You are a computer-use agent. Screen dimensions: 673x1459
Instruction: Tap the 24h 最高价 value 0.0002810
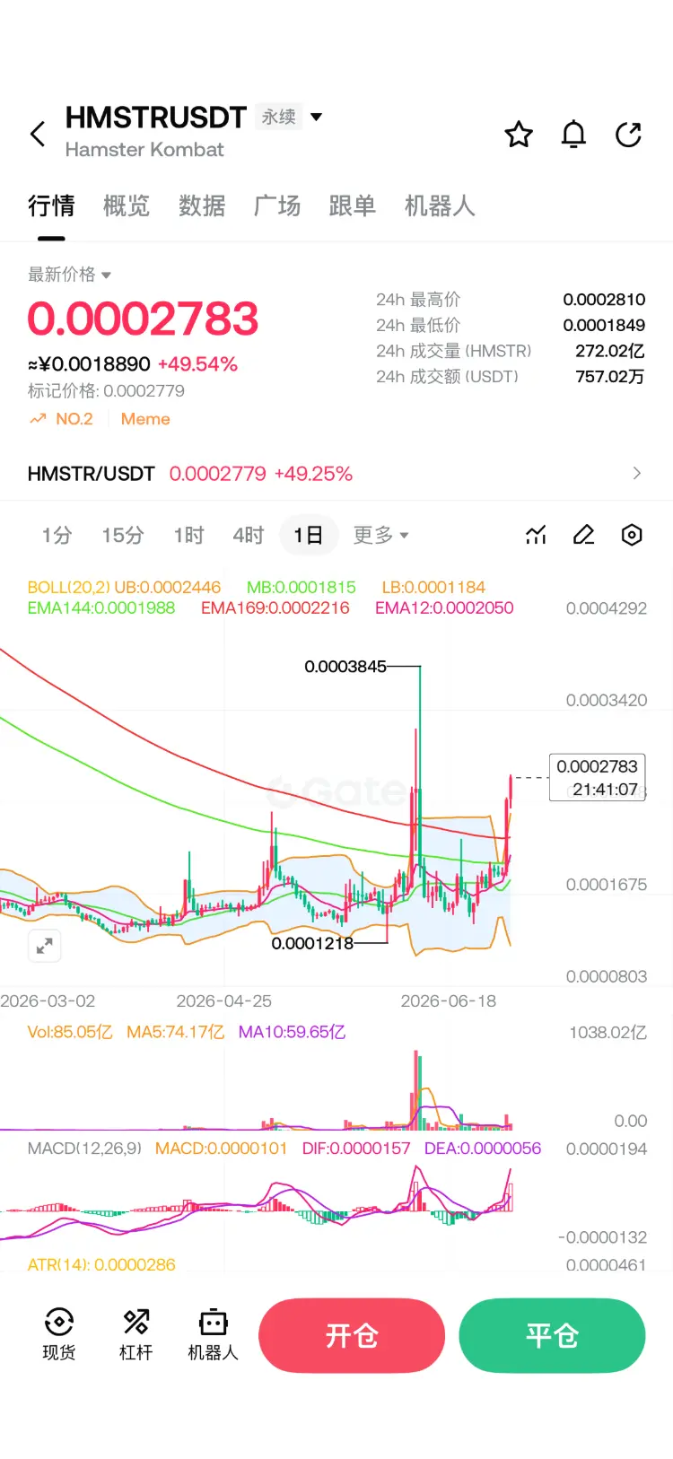[x=604, y=299]
